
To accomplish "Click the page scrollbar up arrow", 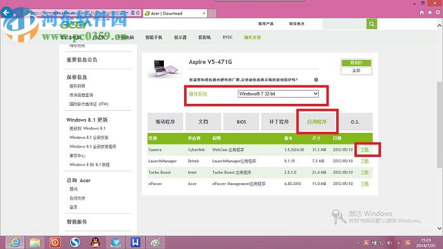I will tap(440, 25).
